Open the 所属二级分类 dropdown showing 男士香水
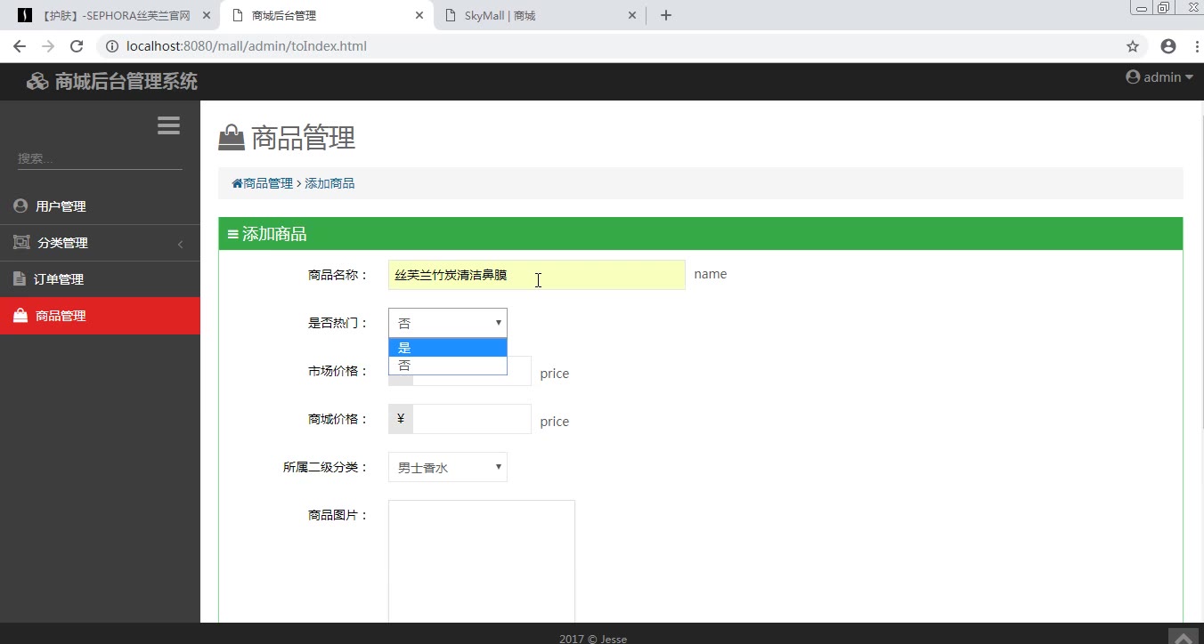1204x644 pixels. [448, 467]
